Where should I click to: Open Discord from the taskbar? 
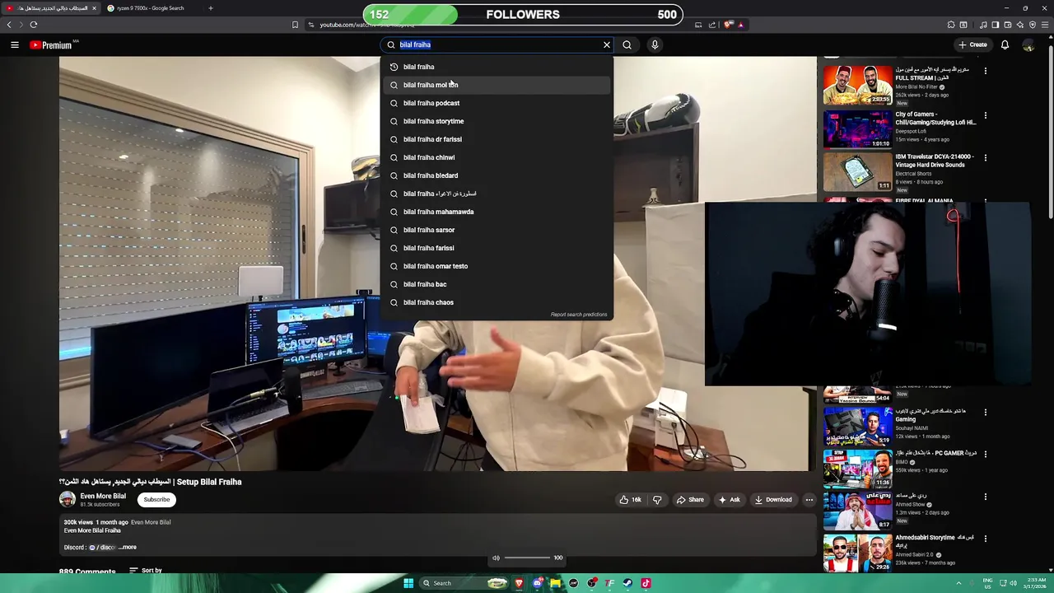click(538, 583)
